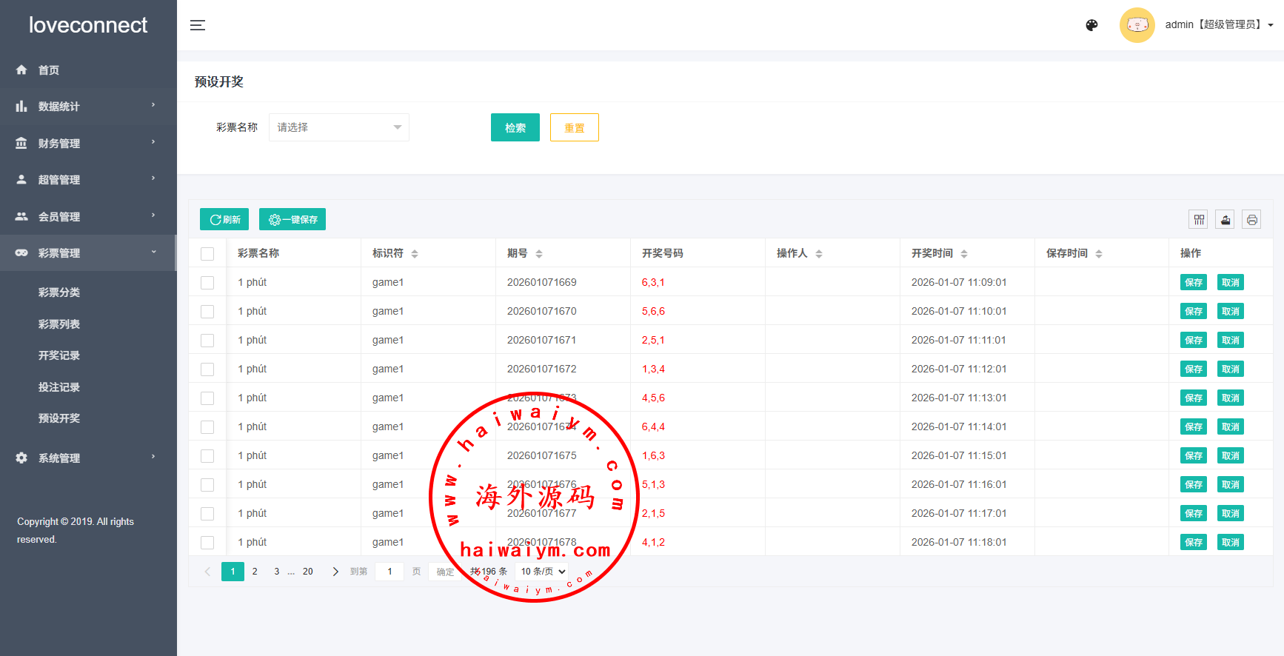Image resolution: width=1284 pixels, height=656 pixels.
Task: Collapse sidebar with the hamburger menu icon
Action: (x=198, y=25)
